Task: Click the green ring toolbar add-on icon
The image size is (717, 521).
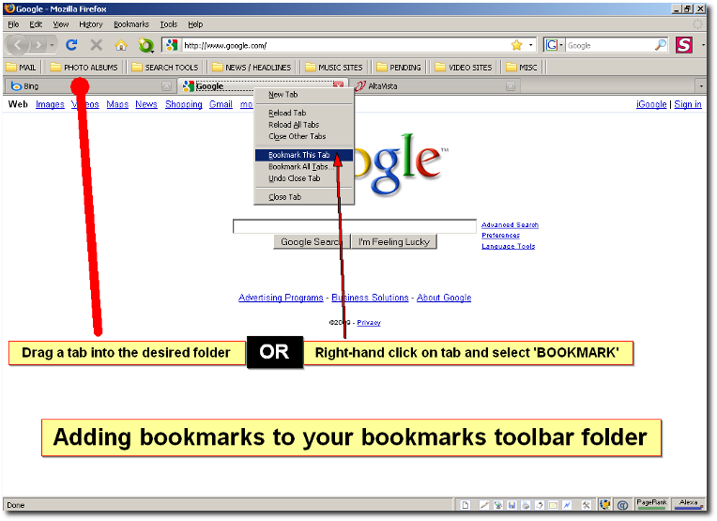Action: coord(145,45)
